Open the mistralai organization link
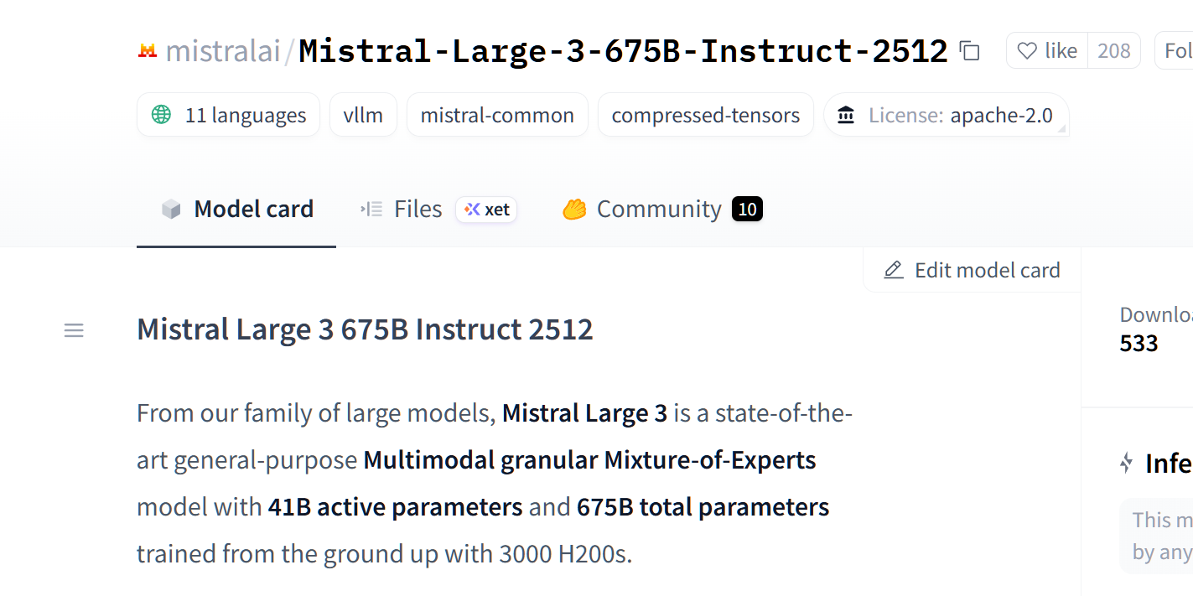The image size is (1193, 596). coord(222,51)
